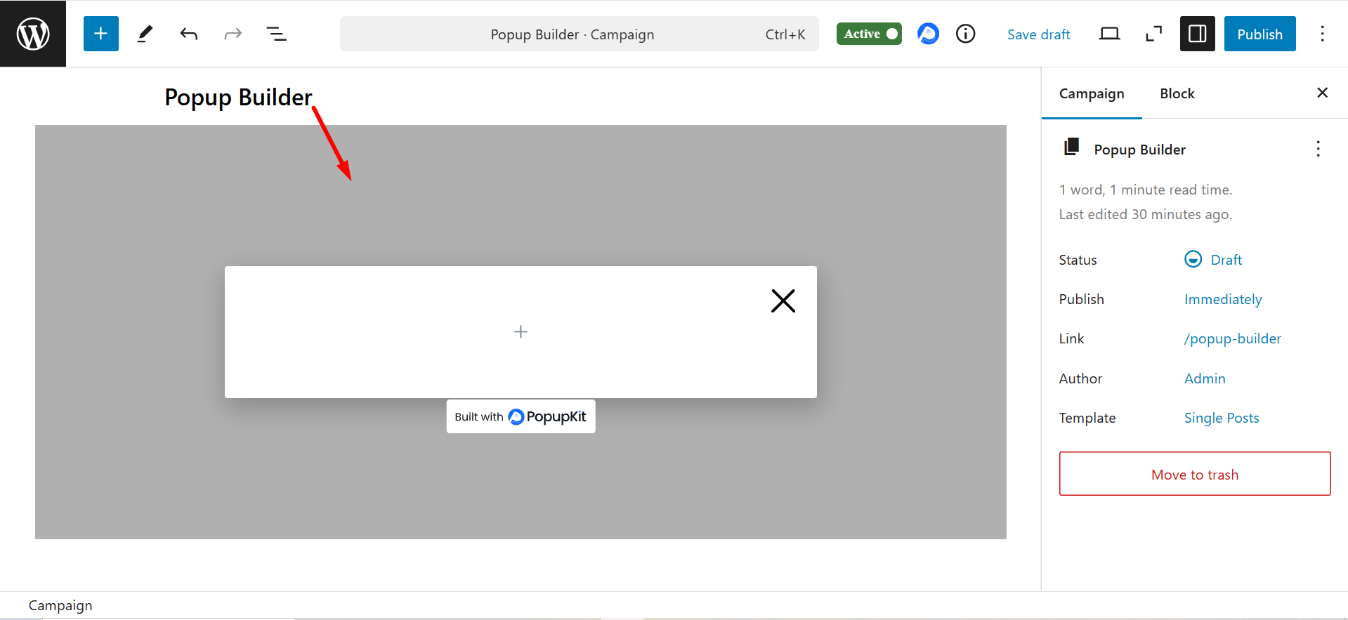The width and height of the screenshot is (1348, 620).
Task: Toggle the settings sidebar panel button
Action: point(1197,34)
